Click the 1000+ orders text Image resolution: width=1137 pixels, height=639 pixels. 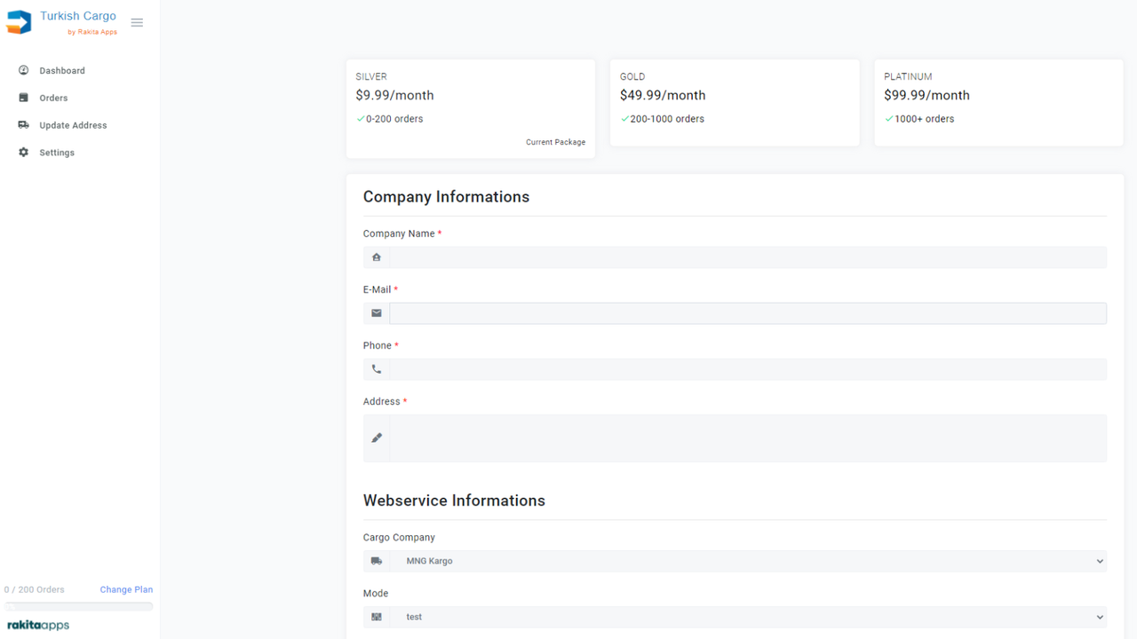[x=925, y=119]
